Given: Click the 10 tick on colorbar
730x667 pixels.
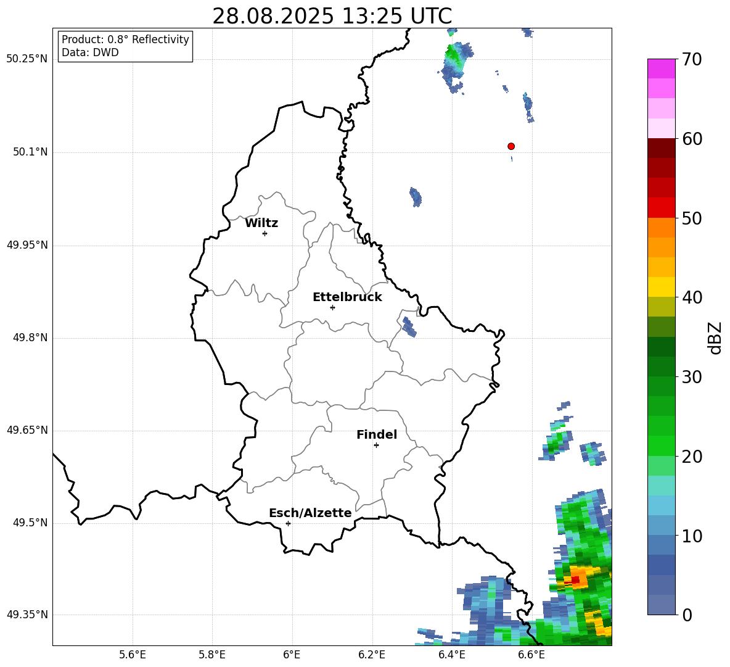Looking at the screenshot, I should point(692,536).
